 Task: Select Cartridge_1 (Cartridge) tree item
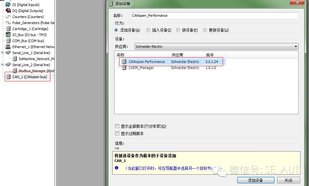[x=30, y=29]
